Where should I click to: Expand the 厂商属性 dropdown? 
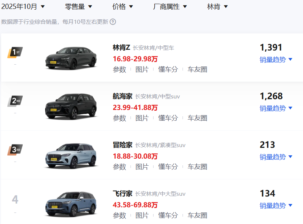pos(170,7)
